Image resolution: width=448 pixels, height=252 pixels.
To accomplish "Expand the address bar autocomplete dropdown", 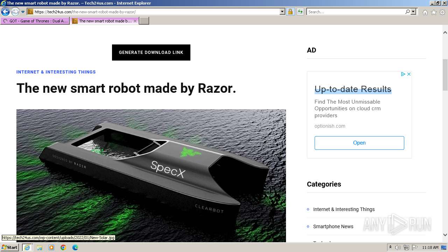I will pyautogui.click(x=282, y=12).
